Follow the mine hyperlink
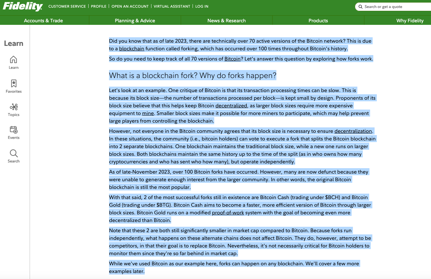 click(148, 113)
